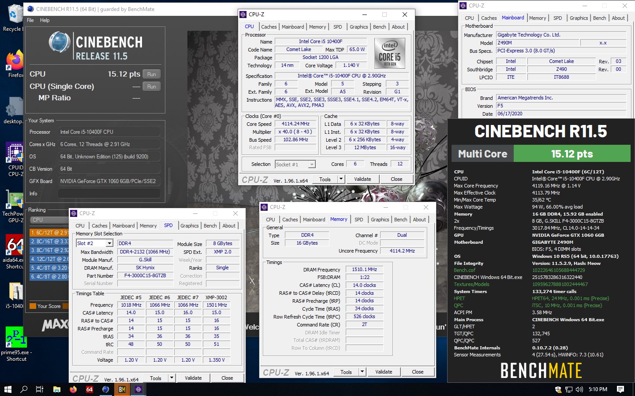
Task: Click Close button in CPU-Z CPU window
Action: pos(396,179)
